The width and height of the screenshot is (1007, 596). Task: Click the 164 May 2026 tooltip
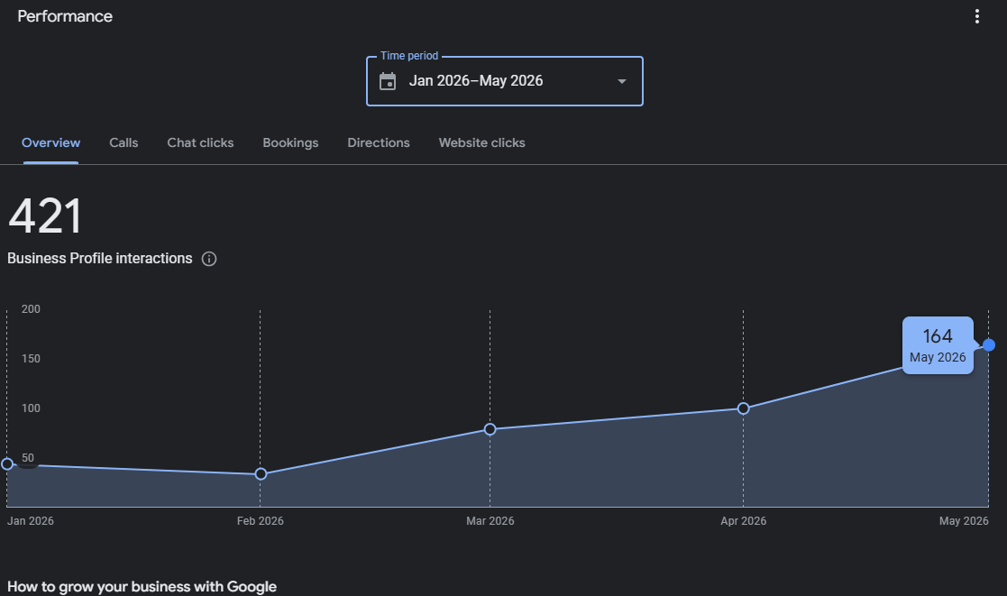(938, 345)
